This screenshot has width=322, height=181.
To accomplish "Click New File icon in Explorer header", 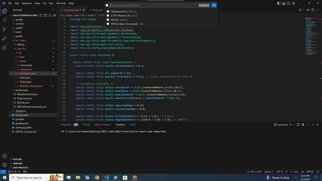I will pyautogui.click(x=41, y=15).
